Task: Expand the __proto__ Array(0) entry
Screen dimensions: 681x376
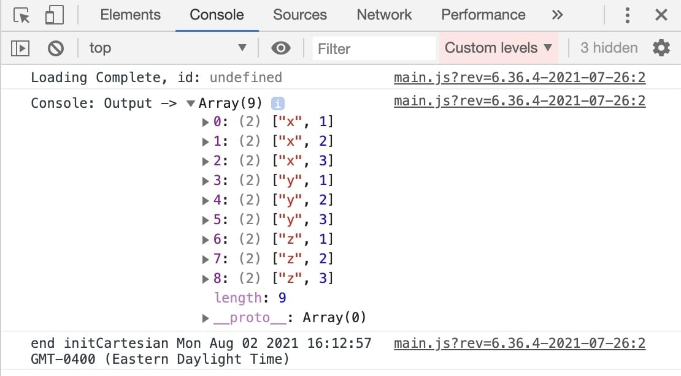Action: pyautogui.click(x=206, y=319)
